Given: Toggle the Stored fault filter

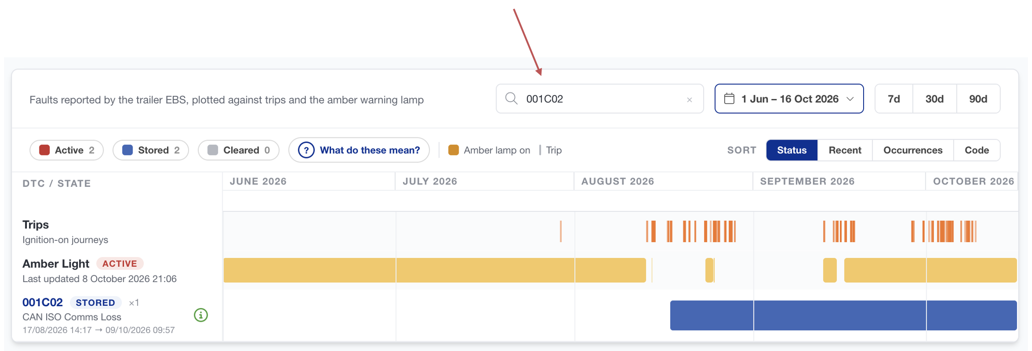Looking at the screenshot, I should click(x=150, y=150).
